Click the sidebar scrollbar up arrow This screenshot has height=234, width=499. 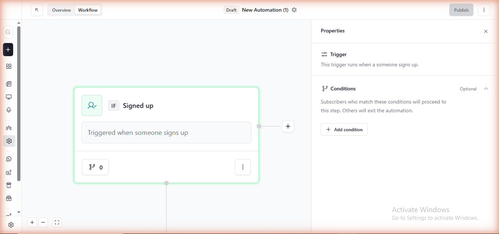[x=19, y=23]
